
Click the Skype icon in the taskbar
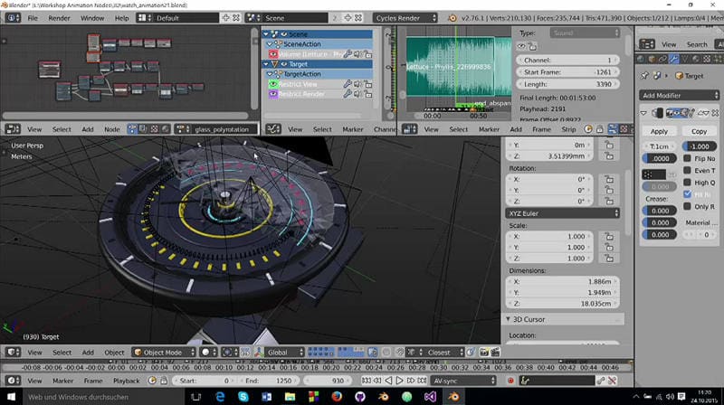244,396
